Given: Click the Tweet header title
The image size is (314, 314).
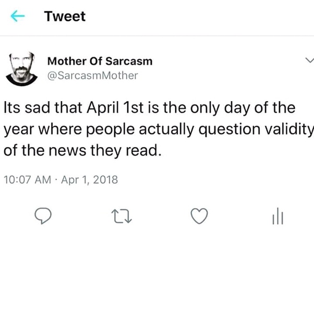Looking at the screenshot, I should [65, 16].
